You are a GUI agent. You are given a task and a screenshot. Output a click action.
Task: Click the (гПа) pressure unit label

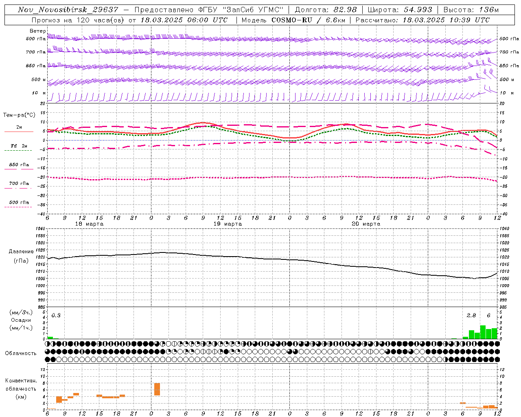(21, 261)
